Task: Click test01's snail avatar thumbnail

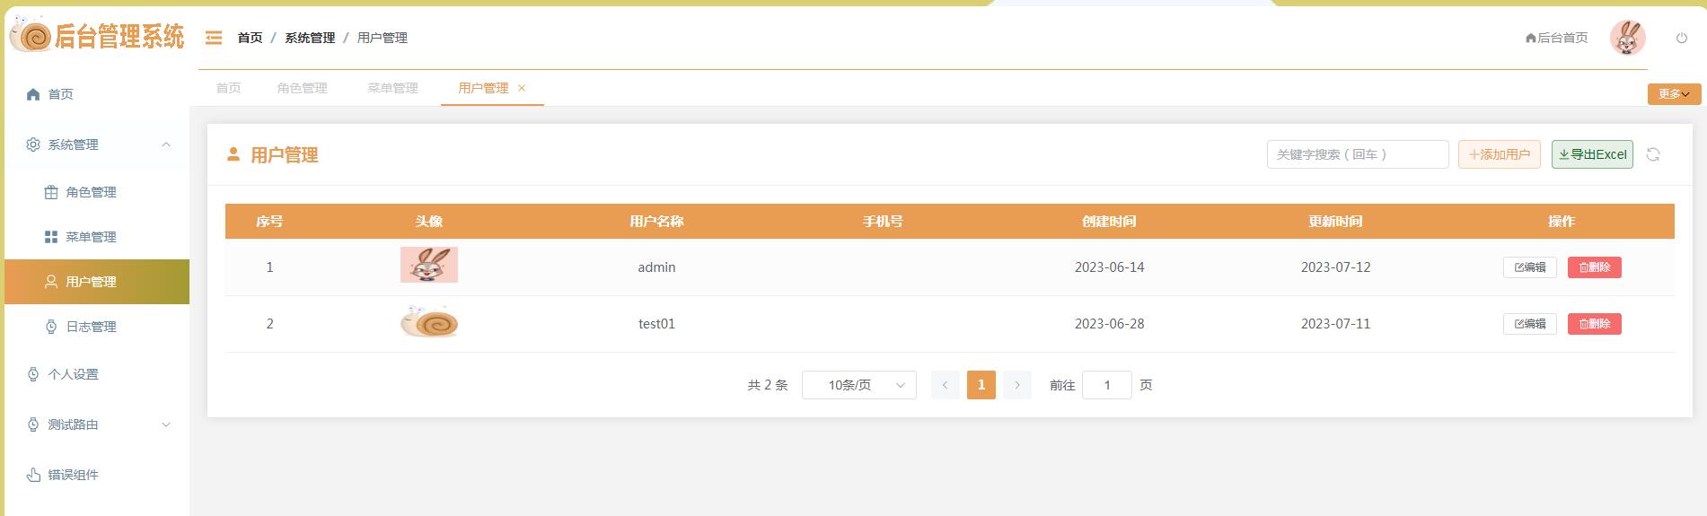Action: [429, 322]
